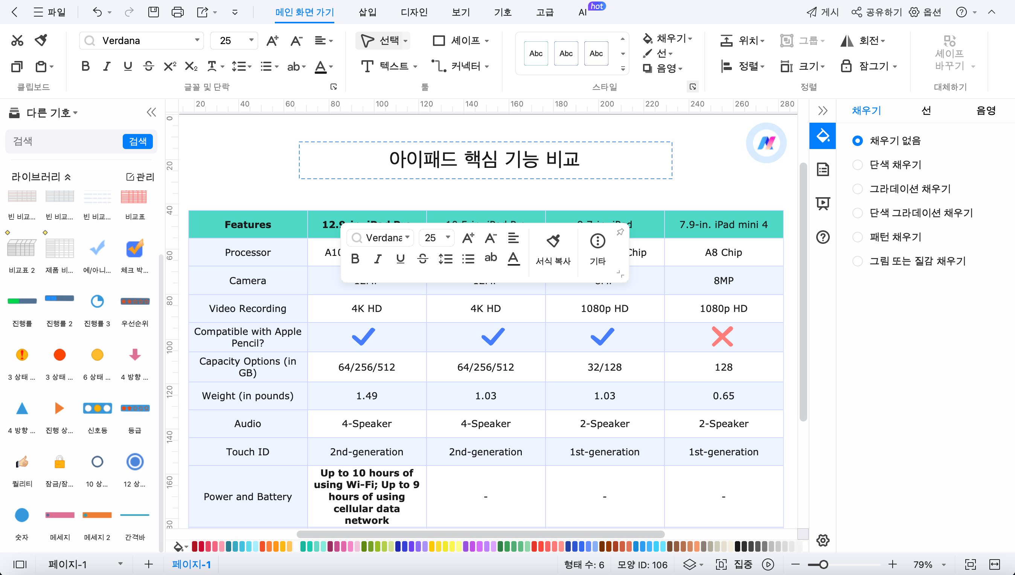
Task: Click the AI assistant floating icon on the canvas
Action: tap(766, 143)
